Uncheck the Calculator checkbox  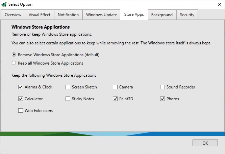click(x=21, y=99)
